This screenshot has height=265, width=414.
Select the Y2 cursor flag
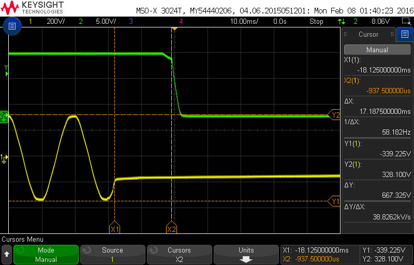coord(334,115)
